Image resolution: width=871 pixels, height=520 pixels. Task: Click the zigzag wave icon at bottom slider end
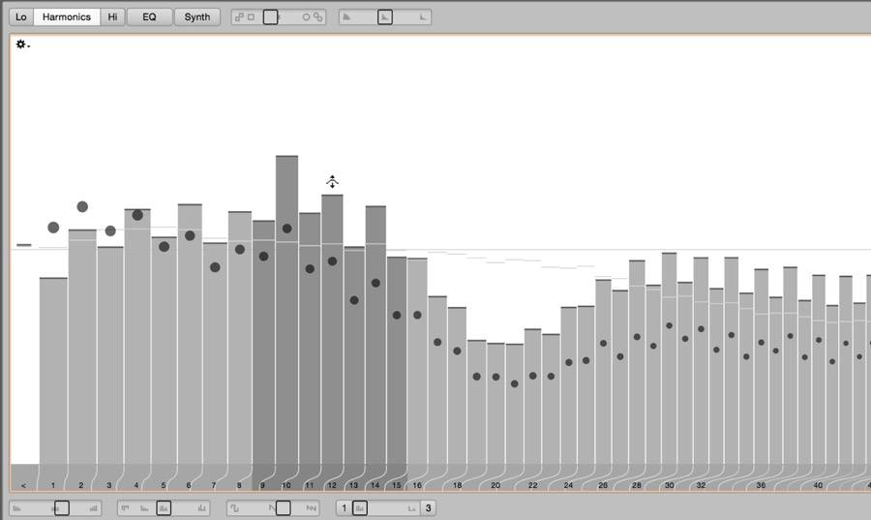click(312, 507)
